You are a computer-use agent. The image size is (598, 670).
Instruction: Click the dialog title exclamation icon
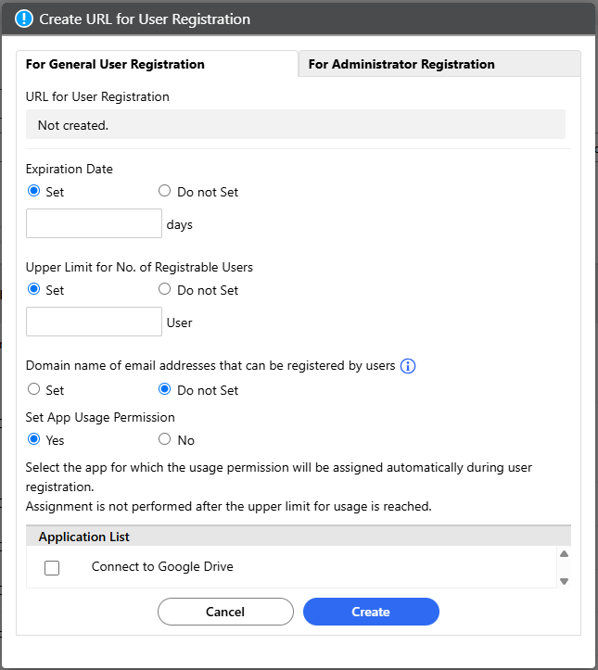[x=24, y=19]
